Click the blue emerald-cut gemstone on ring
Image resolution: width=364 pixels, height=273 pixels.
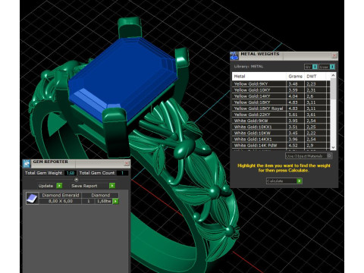point(121,78)
